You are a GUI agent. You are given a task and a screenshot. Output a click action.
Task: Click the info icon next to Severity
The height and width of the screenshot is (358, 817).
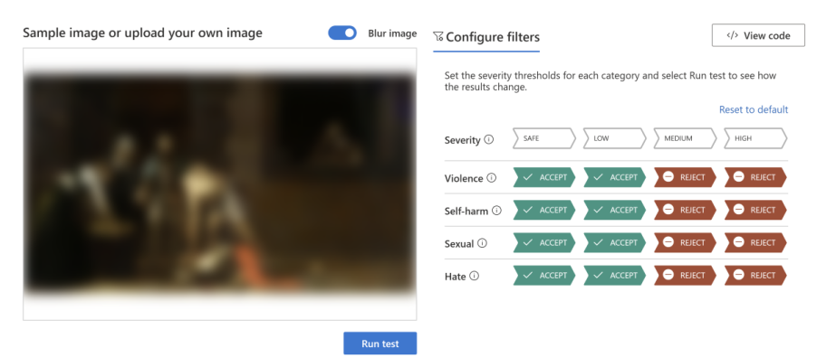pos(489,139)
